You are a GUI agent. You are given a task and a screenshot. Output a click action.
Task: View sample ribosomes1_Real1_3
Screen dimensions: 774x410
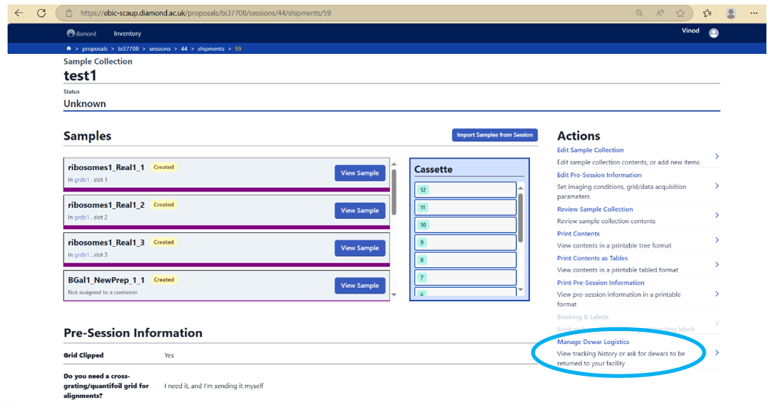360,248
